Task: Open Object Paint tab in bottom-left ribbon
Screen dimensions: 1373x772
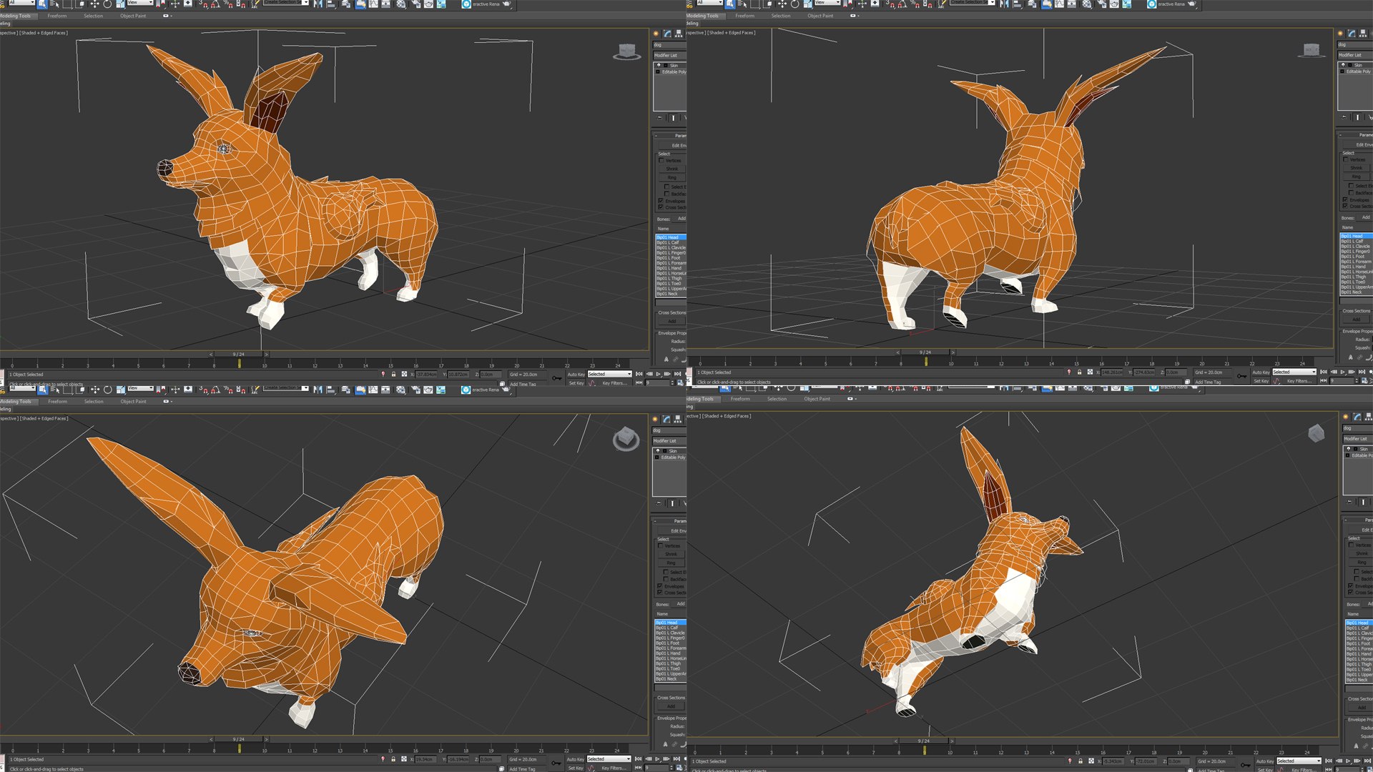Action: pyautogui.click(x=133, y=402)
